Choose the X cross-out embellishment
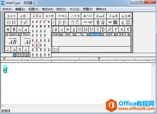 (41, 26)
